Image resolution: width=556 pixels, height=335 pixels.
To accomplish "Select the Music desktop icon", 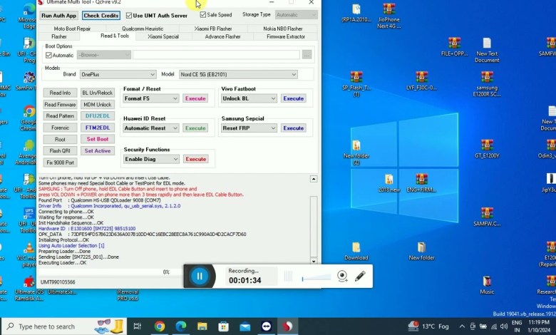I will click(487, 285).
